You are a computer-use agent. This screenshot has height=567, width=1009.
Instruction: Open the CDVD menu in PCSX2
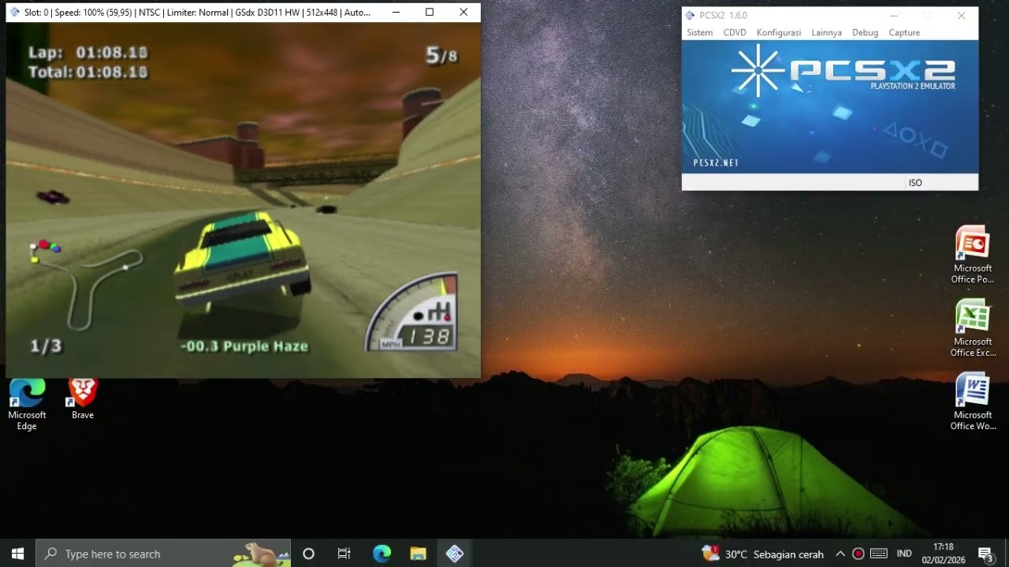pos(734,32)
